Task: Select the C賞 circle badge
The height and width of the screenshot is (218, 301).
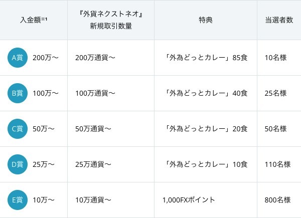Action: pos(18,129)
